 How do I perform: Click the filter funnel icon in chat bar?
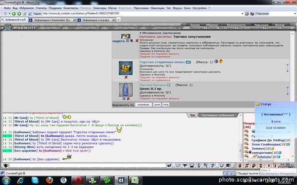point(185,166)
